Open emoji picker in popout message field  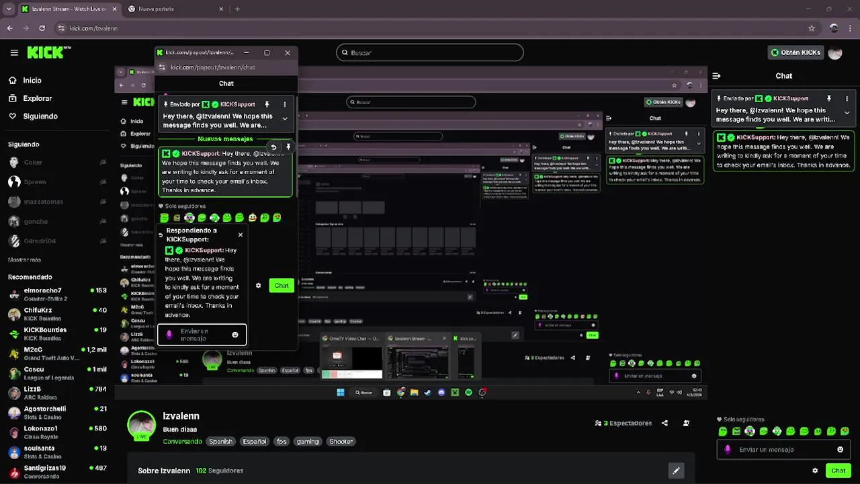point(235,335)
